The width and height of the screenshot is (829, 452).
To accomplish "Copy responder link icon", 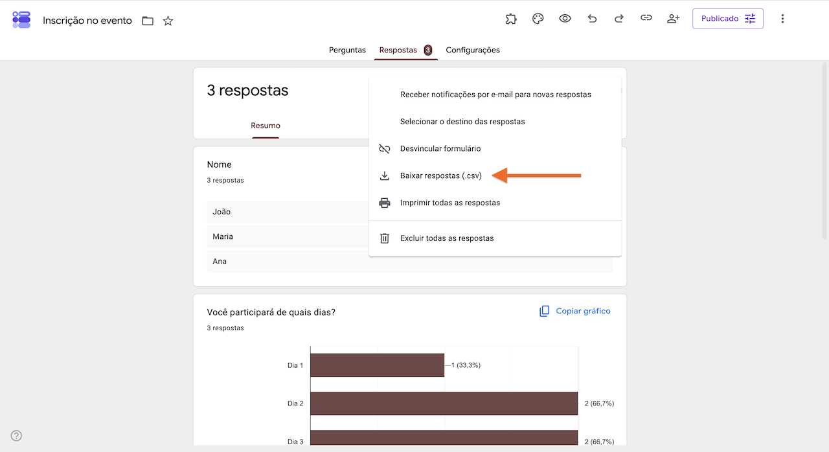I will pyautogui.click(x=646, y=19).
